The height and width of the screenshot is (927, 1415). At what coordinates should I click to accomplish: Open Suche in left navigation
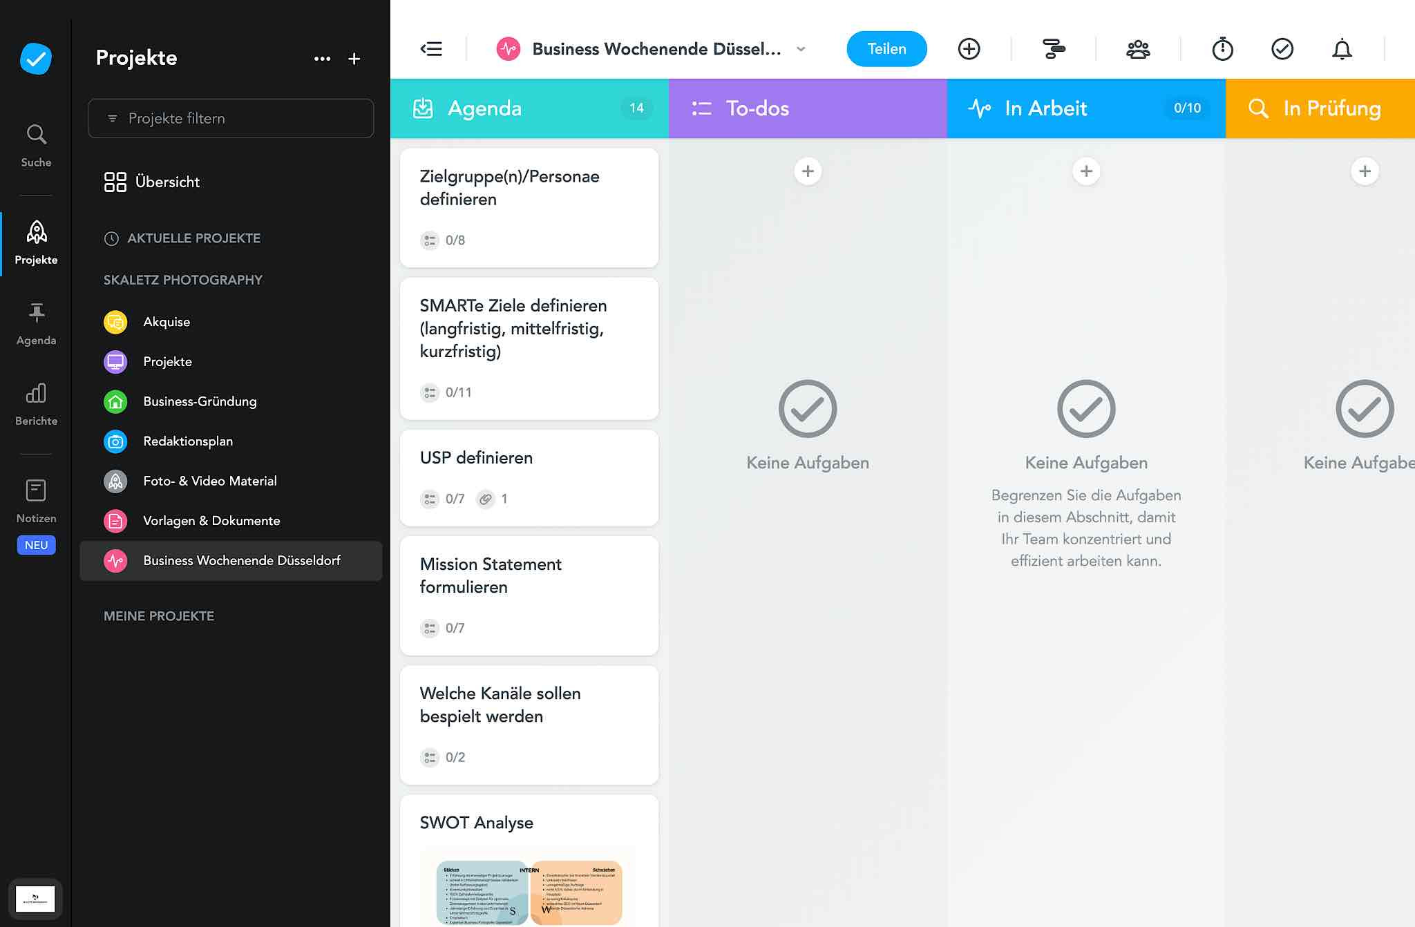coord(36,145)
